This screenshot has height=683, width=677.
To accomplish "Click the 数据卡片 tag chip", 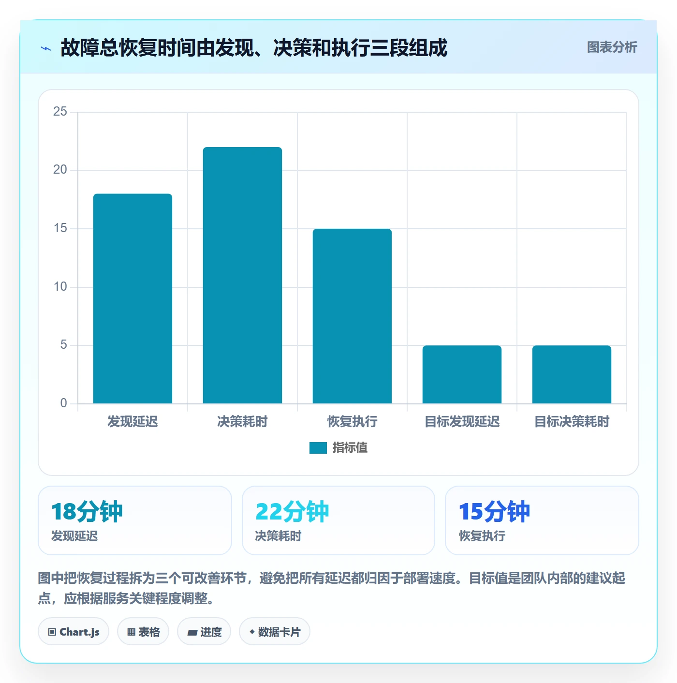I will pyautogui.click(x=275, y=632).
